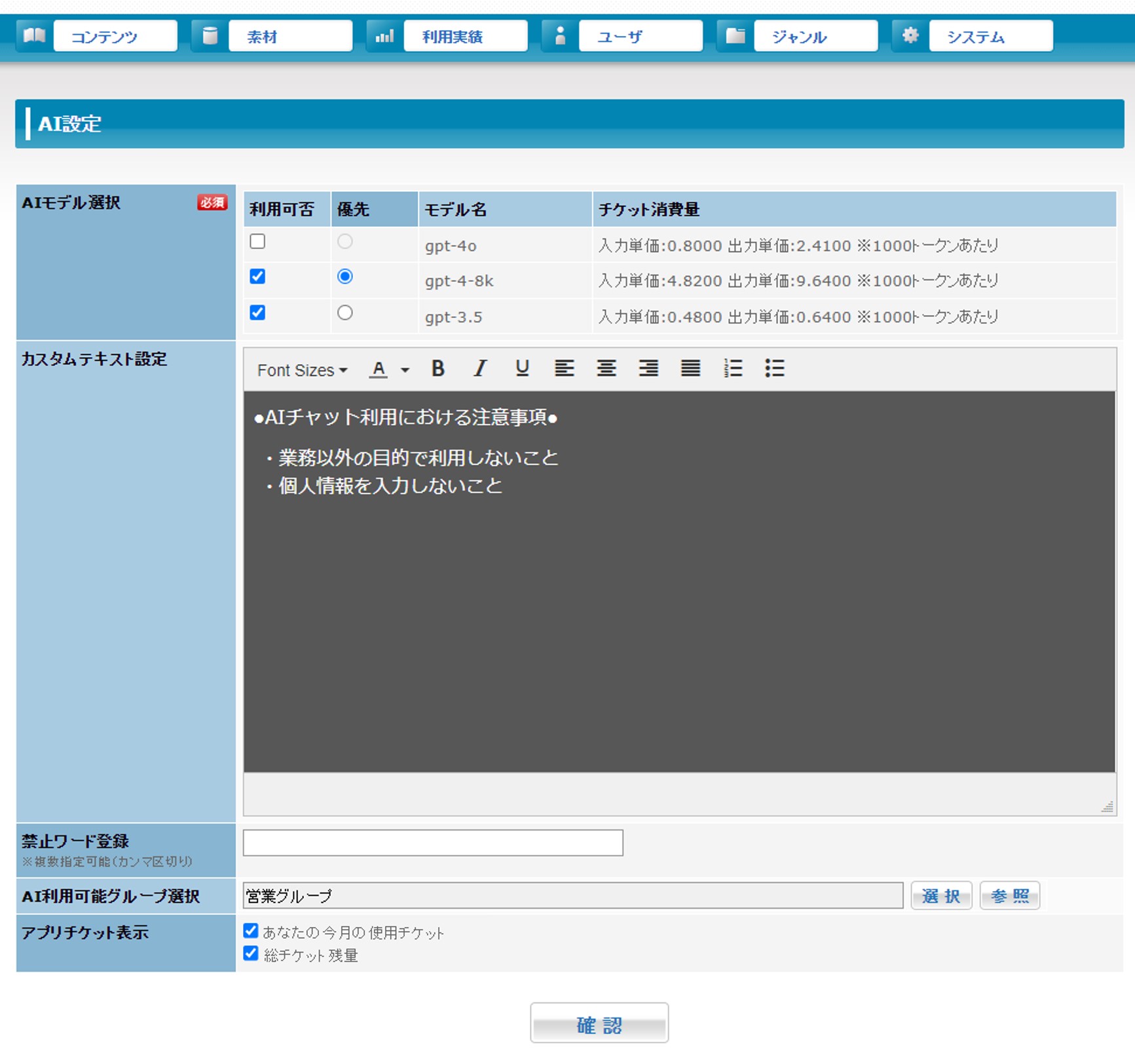The width and height of the screenshot is (1135, 1049).
Task: Open the Font Sizes dropdown
Action: [302, 370]
